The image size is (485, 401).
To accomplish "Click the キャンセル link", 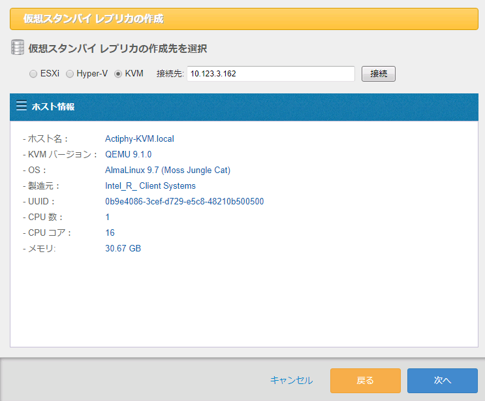I will [x=291, y=380].
